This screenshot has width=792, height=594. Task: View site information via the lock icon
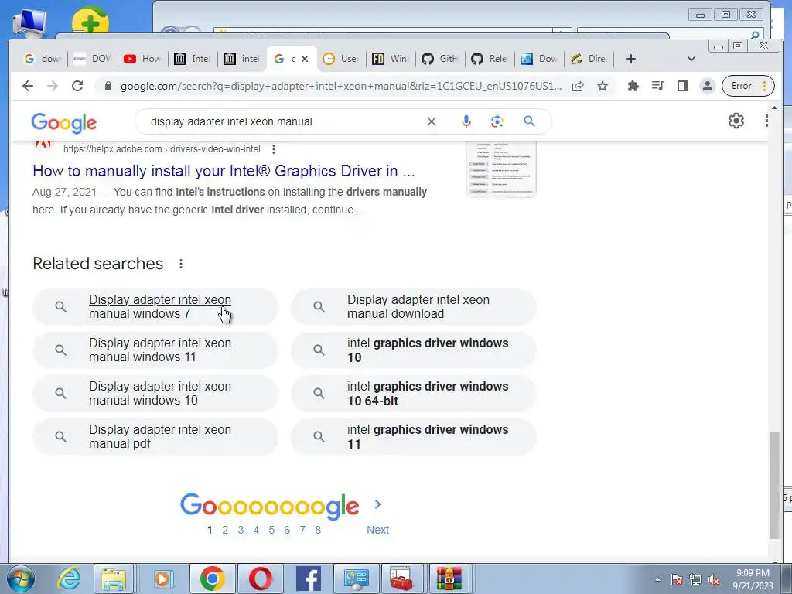click(108, 86)
